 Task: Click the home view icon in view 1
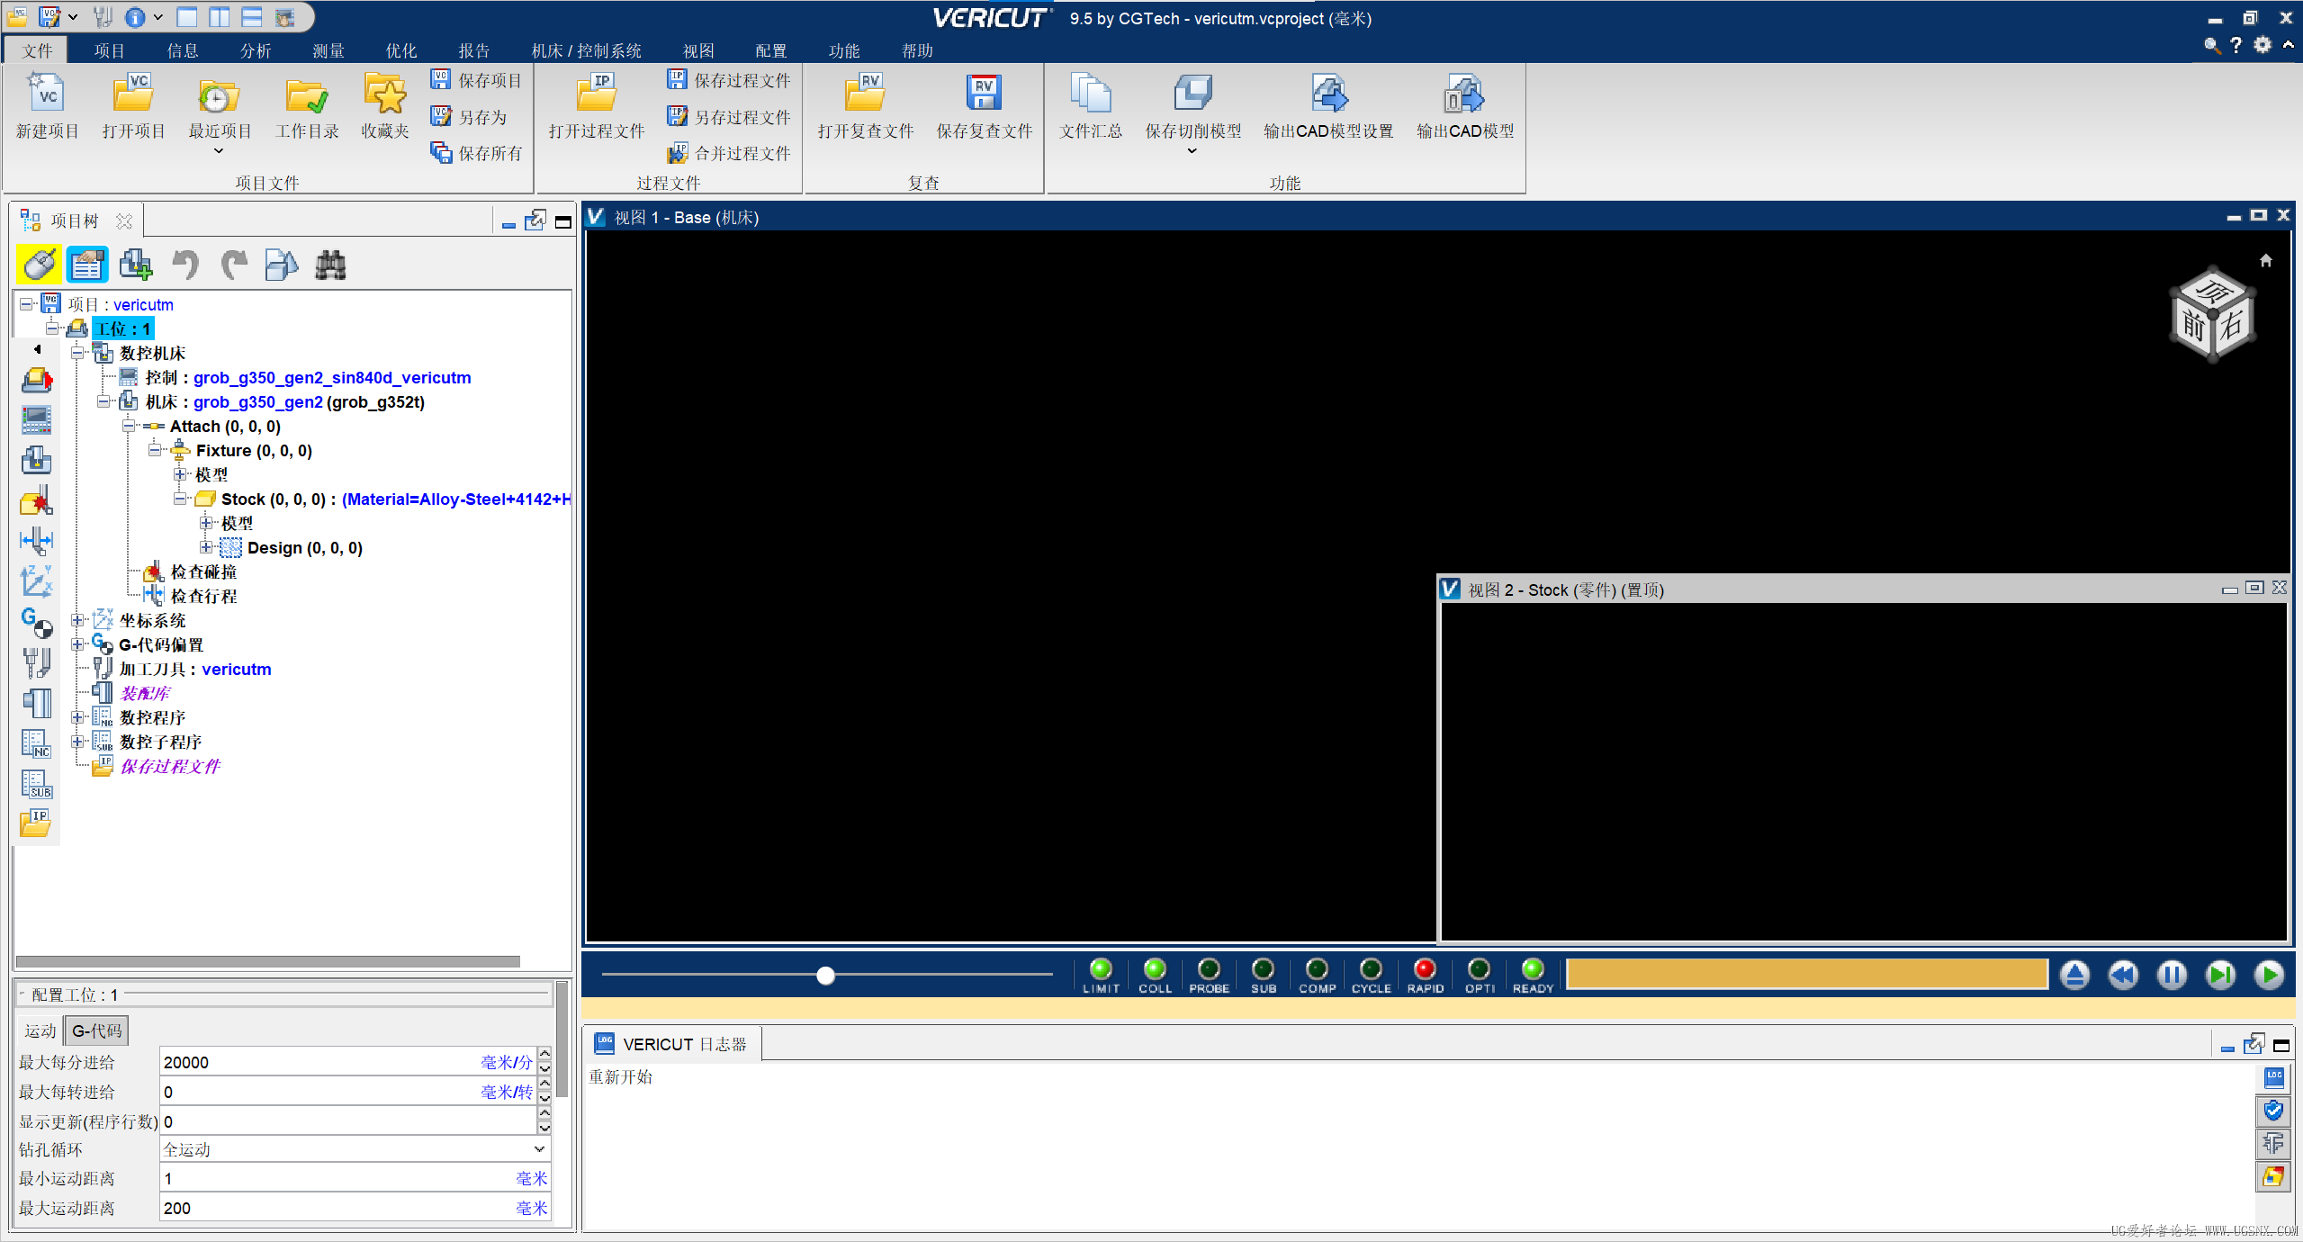tap(2266, 260)
